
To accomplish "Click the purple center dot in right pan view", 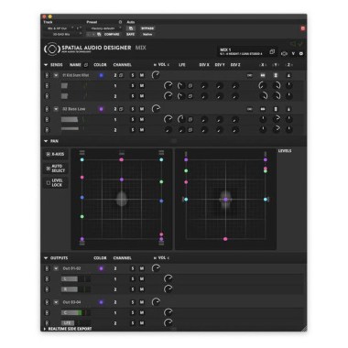I will click(225, 200).
